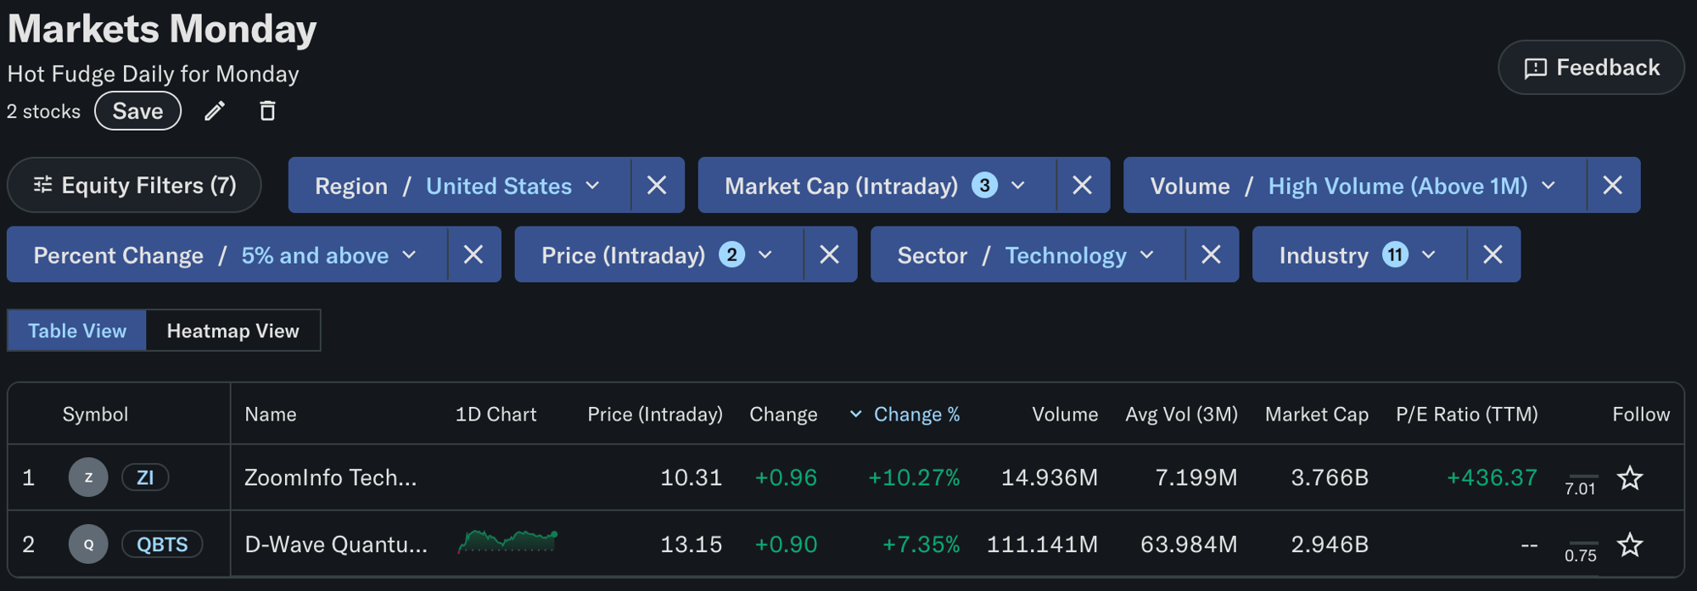Sort by Price (Intraday) column header
Viewport: 1697px width, 591px height.
point(655,415)
